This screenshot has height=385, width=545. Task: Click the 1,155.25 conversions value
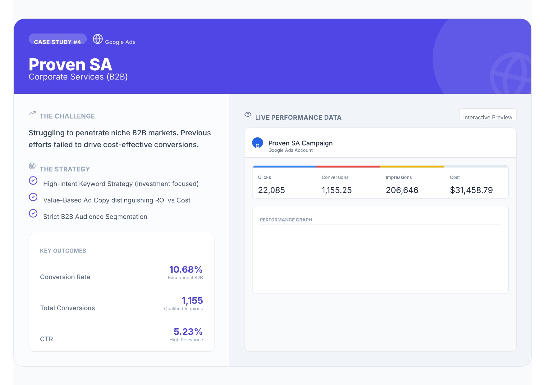coord(337,190)
